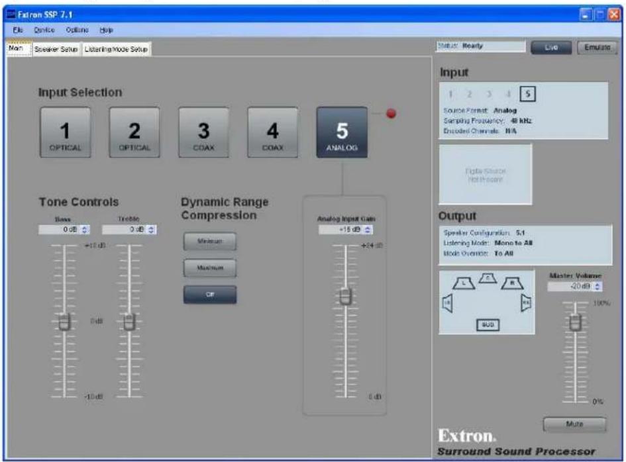
Task: Minimize the Extron SSP window
Action: [586, 15]
